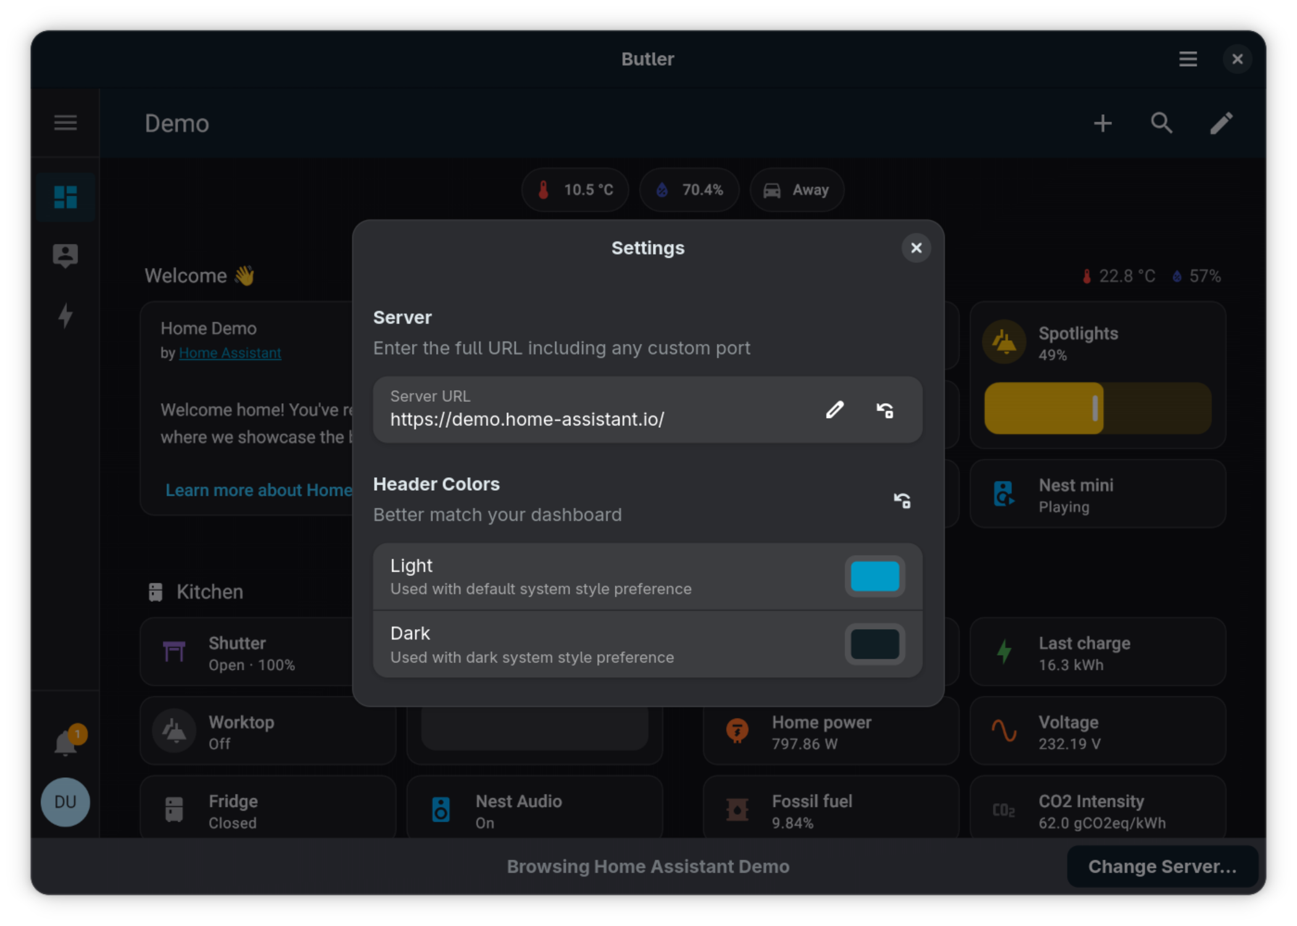Adjust the Spotlights brightness slider

coord(1096,408)
